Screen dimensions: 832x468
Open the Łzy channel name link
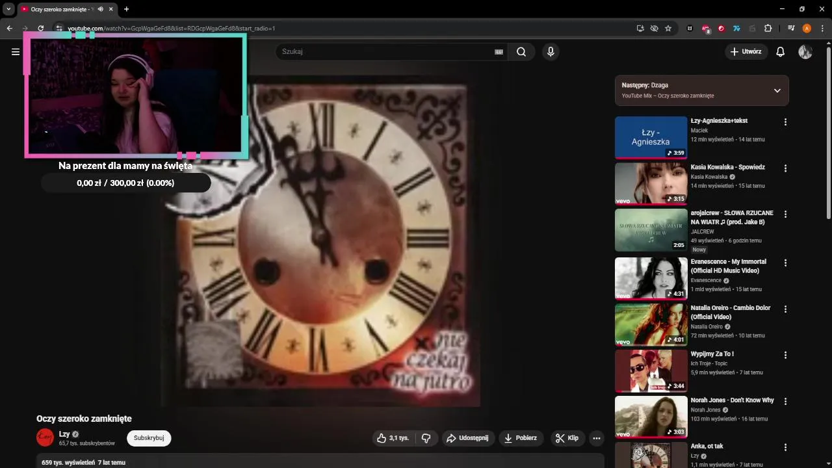coord(64,434)
